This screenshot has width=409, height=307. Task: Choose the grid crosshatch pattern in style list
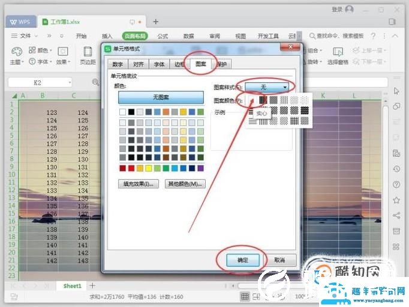[x=294, y=121]
